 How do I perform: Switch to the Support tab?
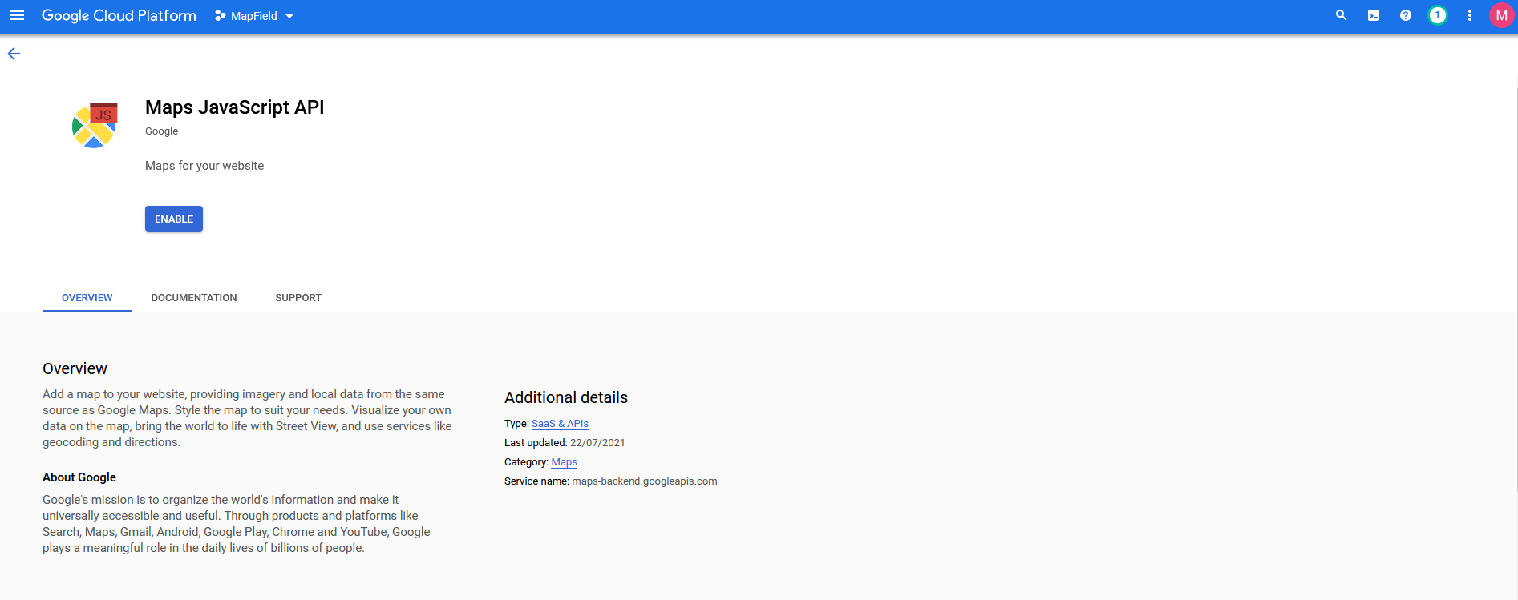[x=298, y=298]
